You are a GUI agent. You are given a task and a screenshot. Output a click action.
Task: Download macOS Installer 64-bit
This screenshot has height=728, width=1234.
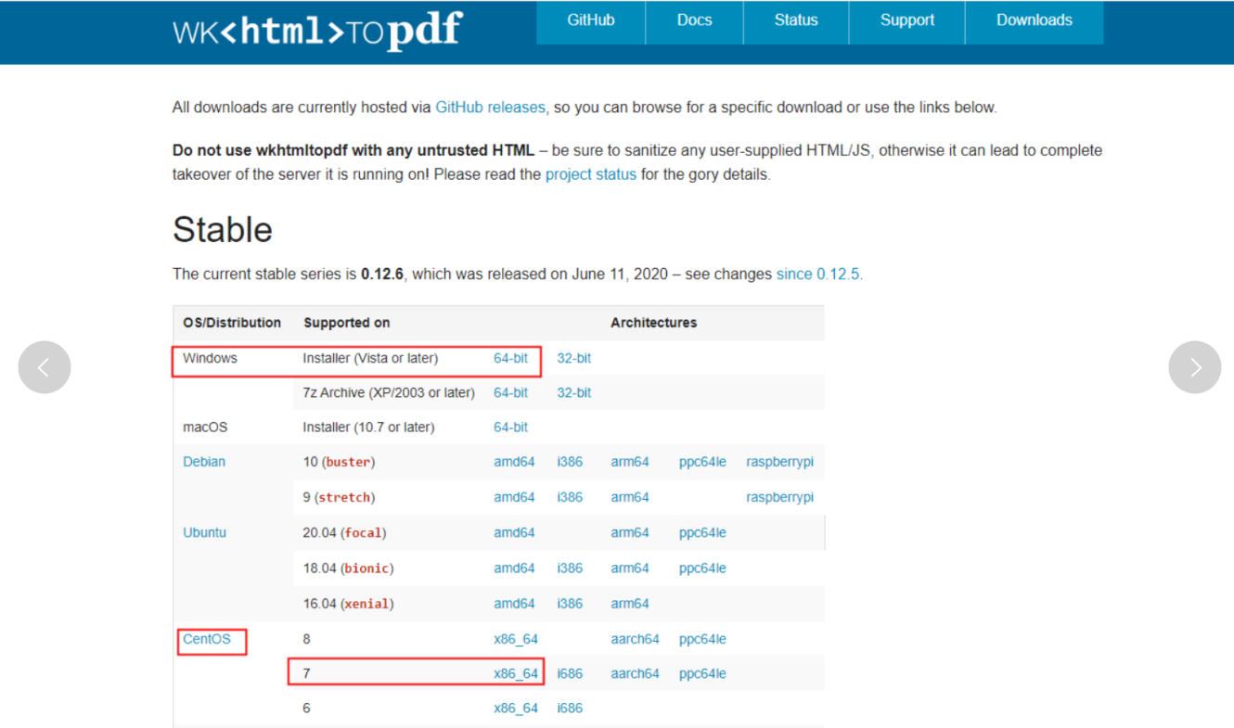510,428
